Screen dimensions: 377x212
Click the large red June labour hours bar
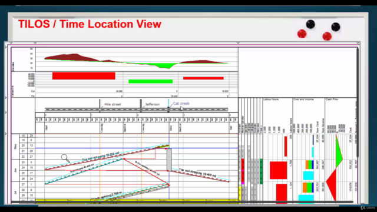click(x=279, y=170)
